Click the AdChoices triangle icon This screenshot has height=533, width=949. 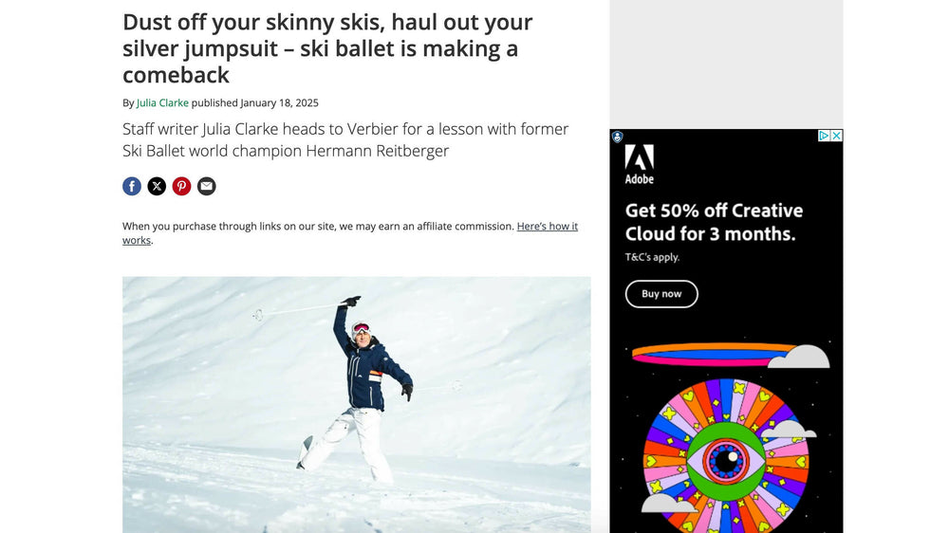click(825, 136)
